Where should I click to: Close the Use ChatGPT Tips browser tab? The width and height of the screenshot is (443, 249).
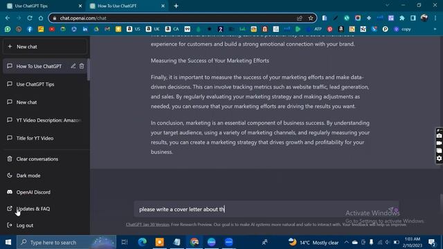pyautogui.click(x=80, y=6)
